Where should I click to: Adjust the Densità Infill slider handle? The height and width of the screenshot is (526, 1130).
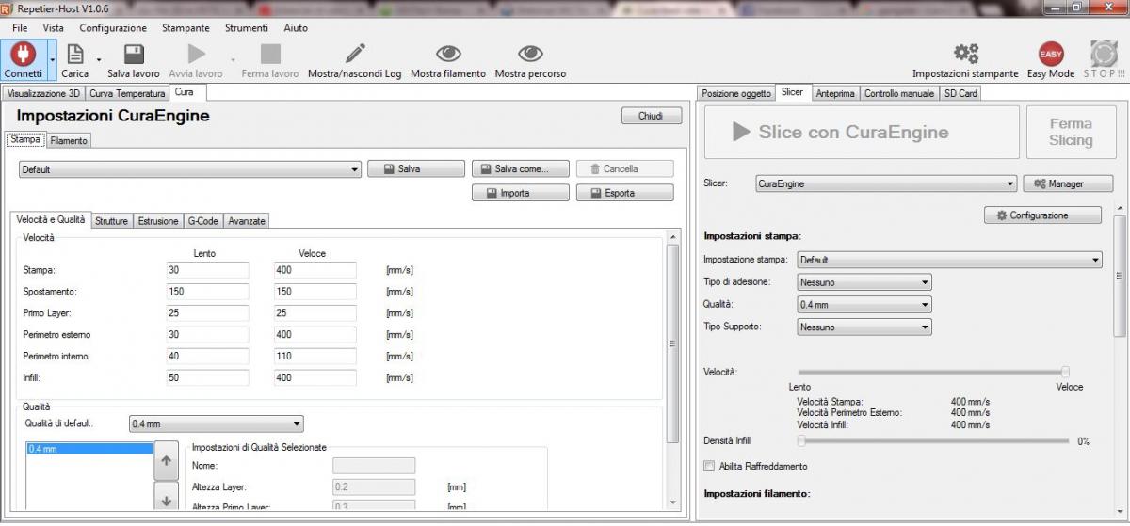801,439
